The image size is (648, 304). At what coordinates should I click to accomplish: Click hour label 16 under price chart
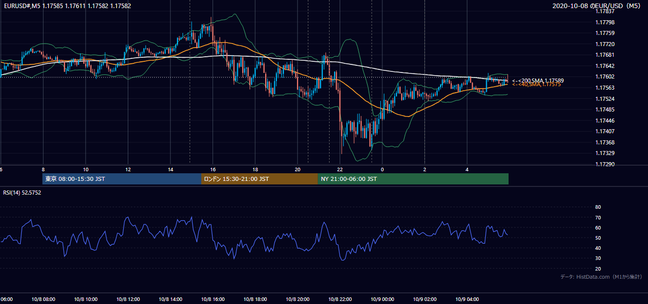(213, 169)
